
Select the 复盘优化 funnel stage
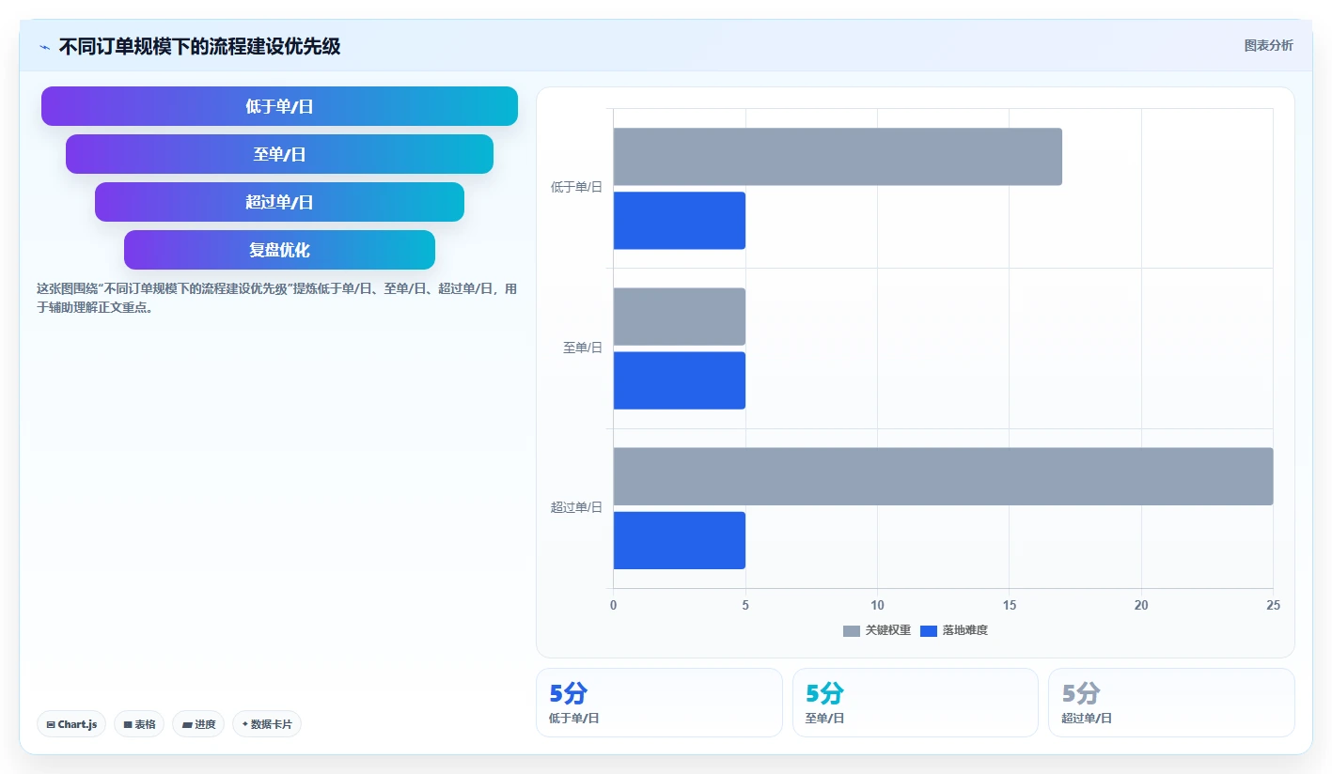(x=279, y=250)
